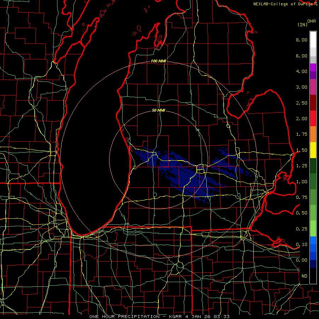Click the 1.75 legend value
Screen dimensions: 319x319
pyautogui.click(x=302, y=134)
